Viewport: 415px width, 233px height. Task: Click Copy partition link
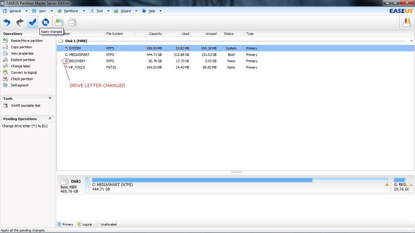point(21,47)
